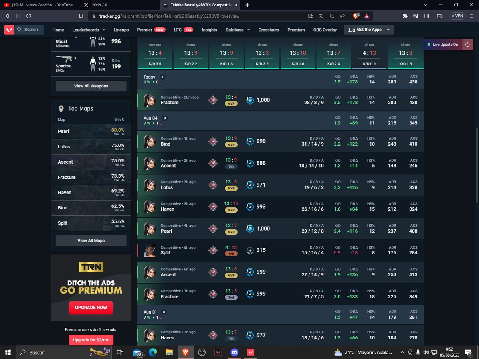This screenshot has height=359, width=479.
Task: Click the agent portrait in the Split match row
Action: click(x=150, y=250)
